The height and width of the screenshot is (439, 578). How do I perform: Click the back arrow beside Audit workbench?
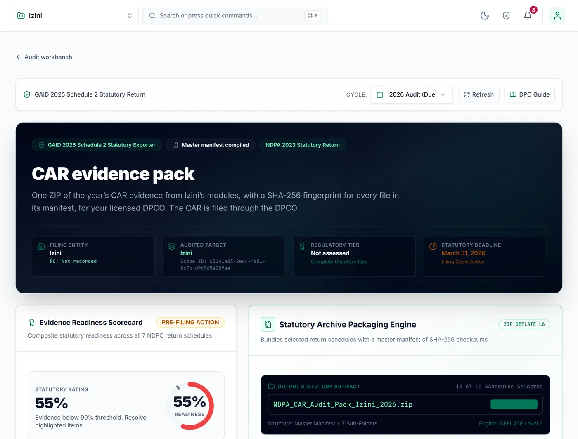pyautogui.click(x=19, y=57)
